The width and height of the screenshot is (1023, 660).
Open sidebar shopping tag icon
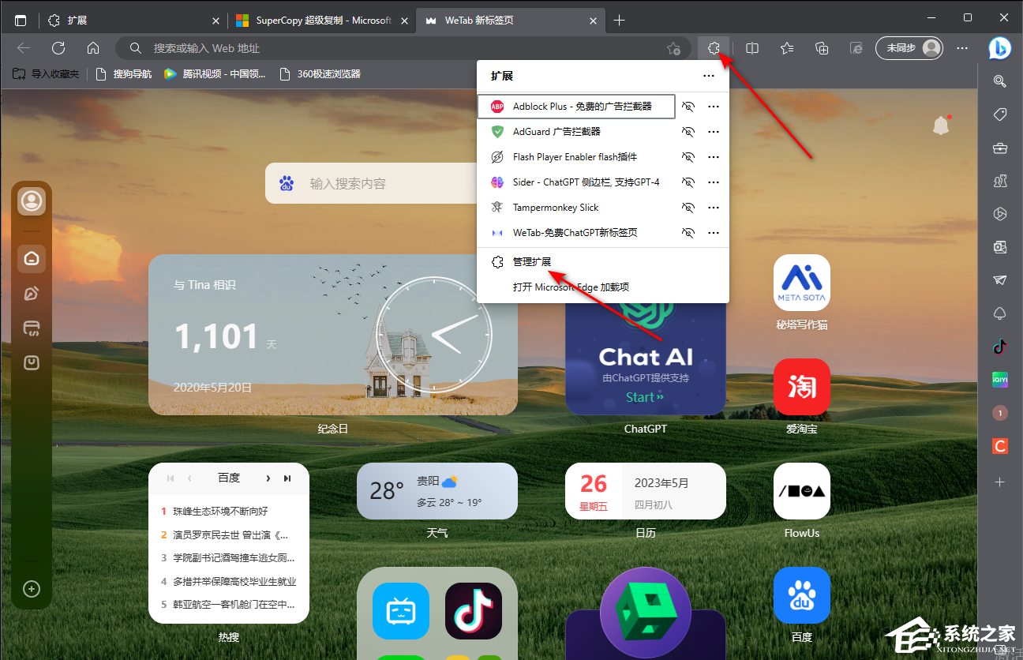point(1000,114)
